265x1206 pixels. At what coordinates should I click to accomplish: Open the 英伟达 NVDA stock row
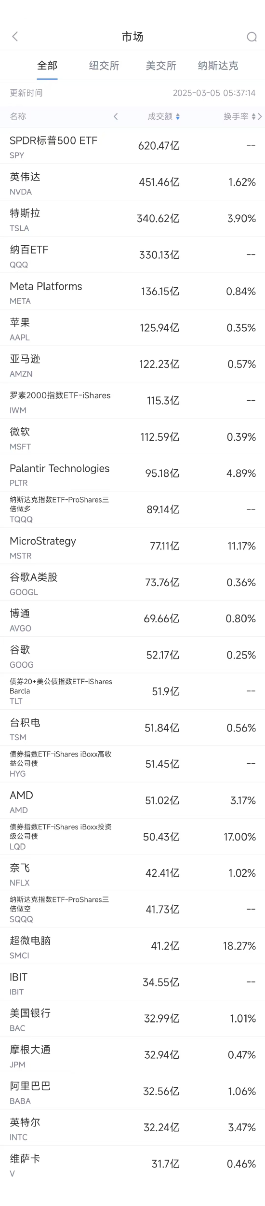click(x=132, y=182)
